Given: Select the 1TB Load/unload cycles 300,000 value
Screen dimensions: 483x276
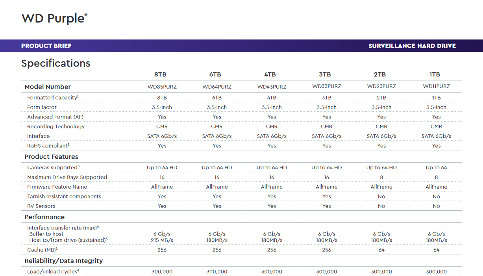Looking at the screenshot, I should (x=436, y=272).
